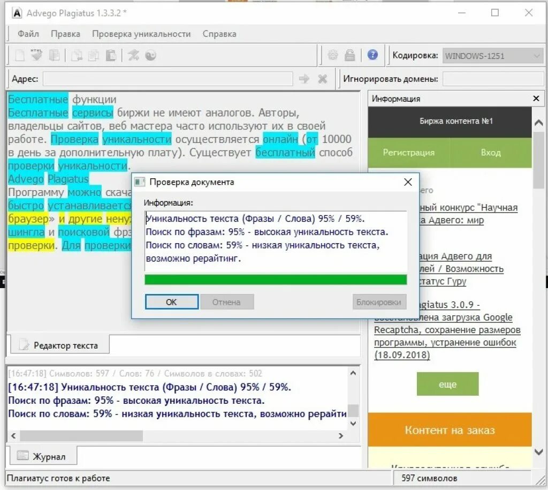Open the Проверка уникальности menu
Screen dimensions: 548x490
pos(141,34)
